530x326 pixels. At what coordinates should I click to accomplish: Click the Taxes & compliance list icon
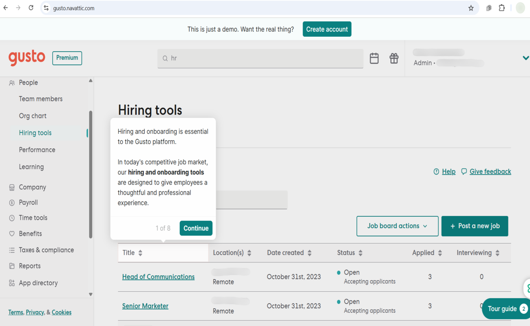[x=12, y=250]
